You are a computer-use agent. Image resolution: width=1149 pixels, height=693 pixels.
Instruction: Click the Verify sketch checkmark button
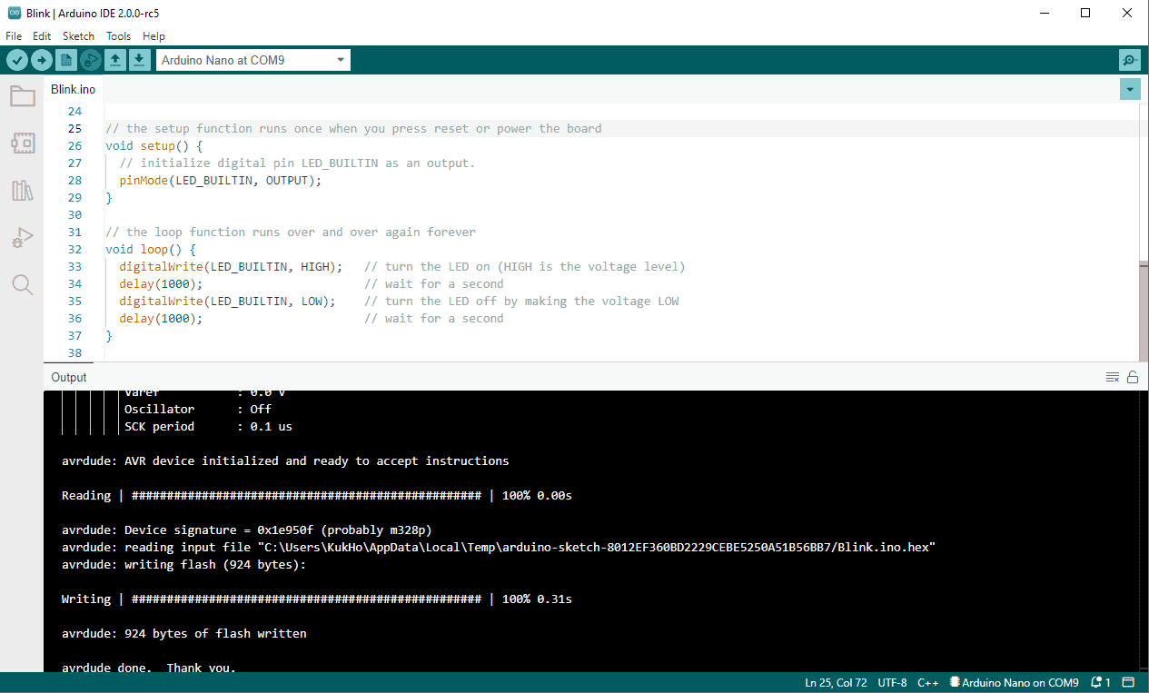pyautogui.click(x=17, y=60)
